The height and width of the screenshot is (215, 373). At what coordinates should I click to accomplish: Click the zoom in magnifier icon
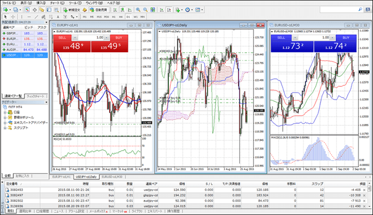coord(138,10)
